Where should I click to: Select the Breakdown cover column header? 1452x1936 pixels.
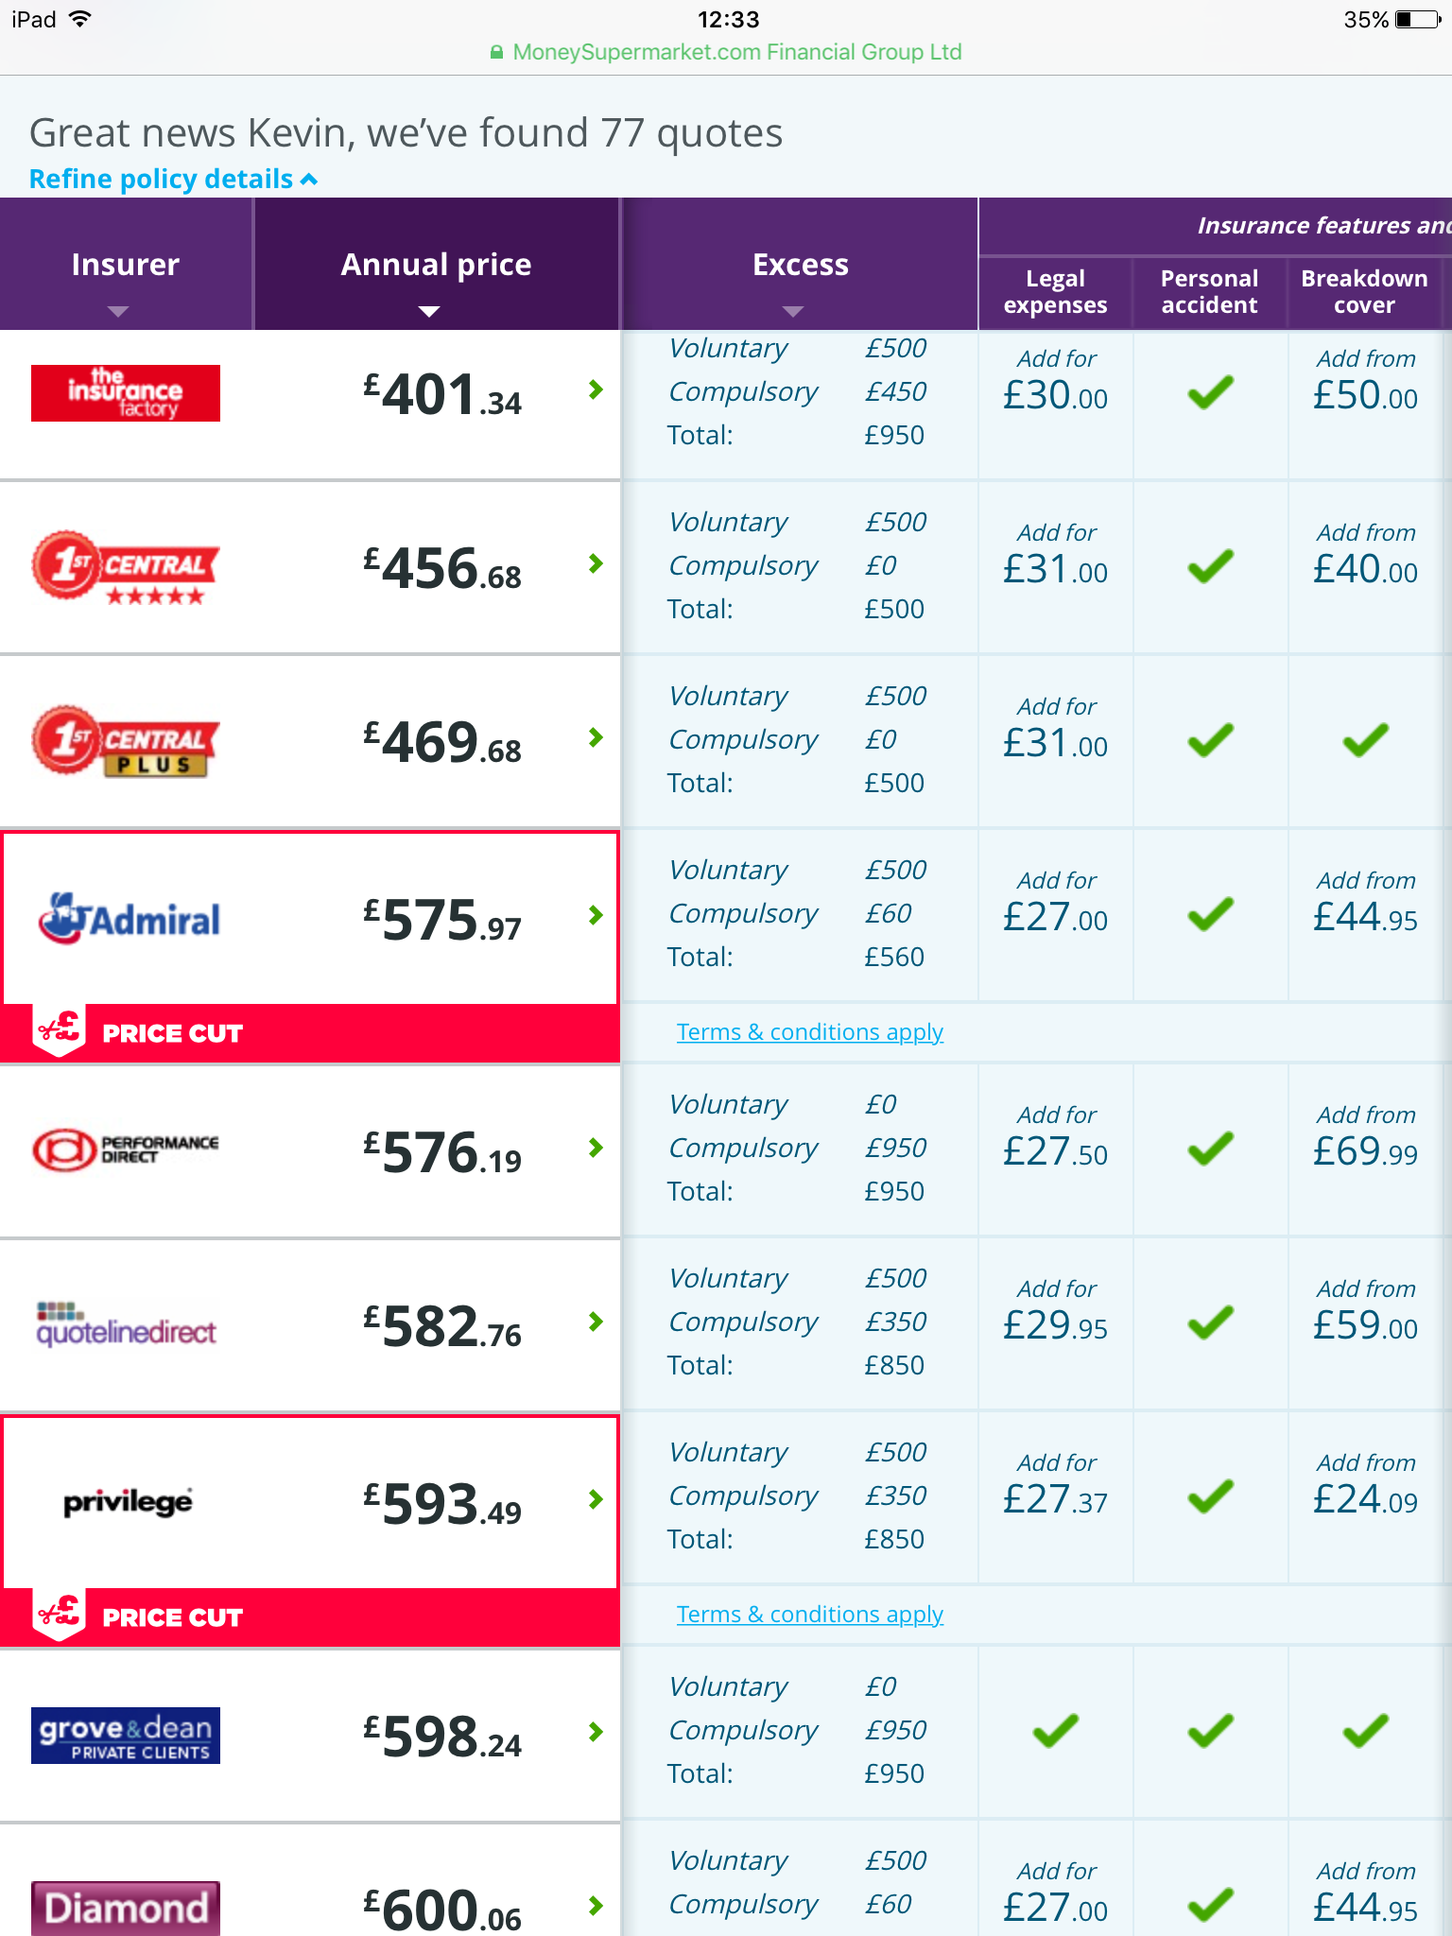pyautogui.click(x=1364, y=291)
